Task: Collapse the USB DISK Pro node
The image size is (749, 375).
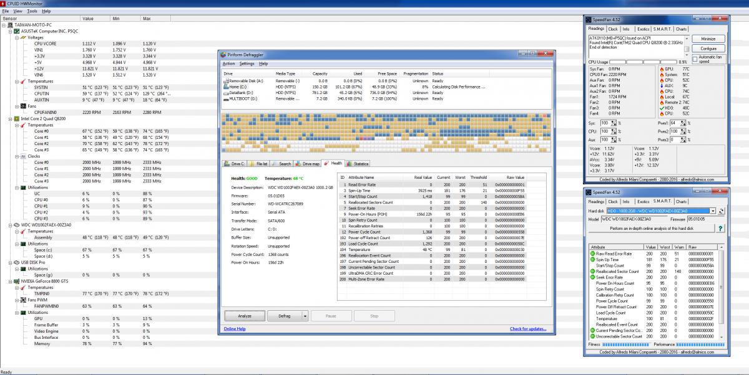Action: (x=11, y=262)
